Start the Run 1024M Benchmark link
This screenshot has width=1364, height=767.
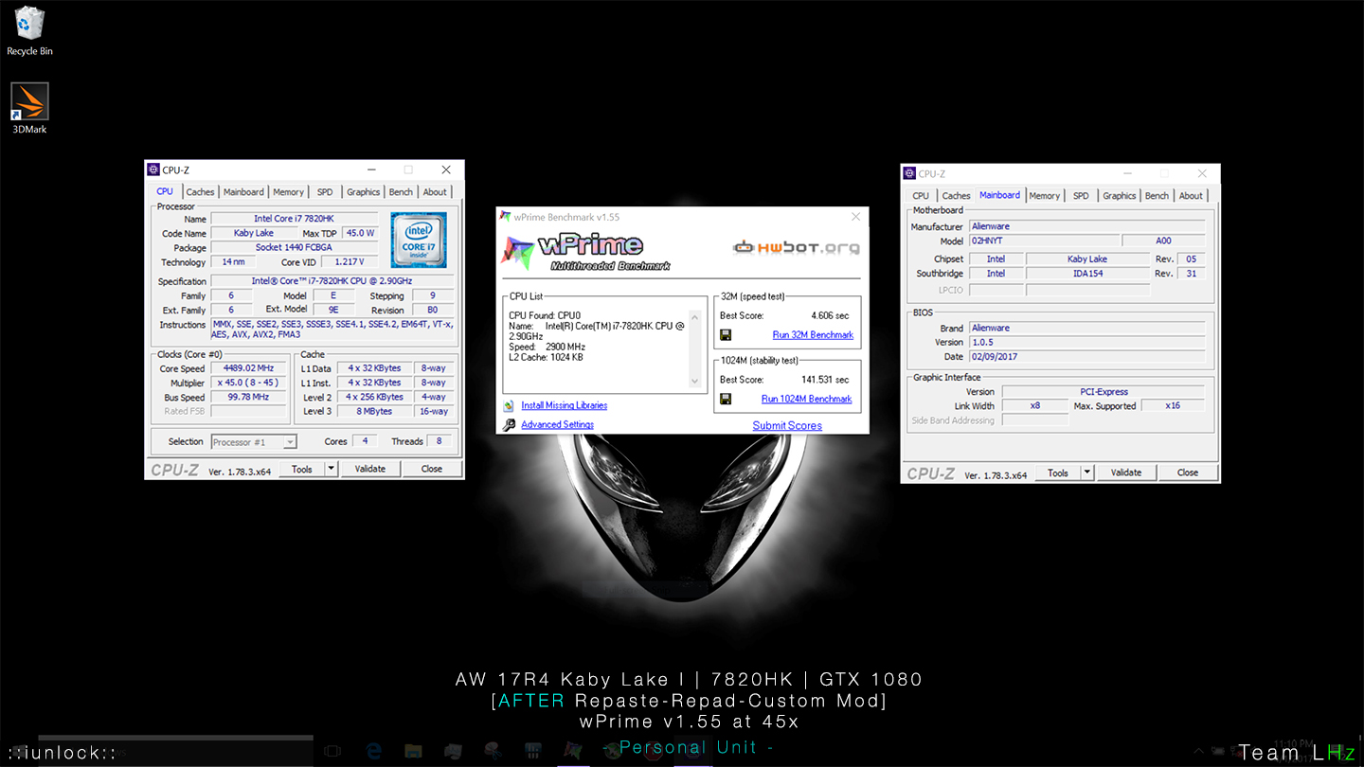(x=806, y=400)
